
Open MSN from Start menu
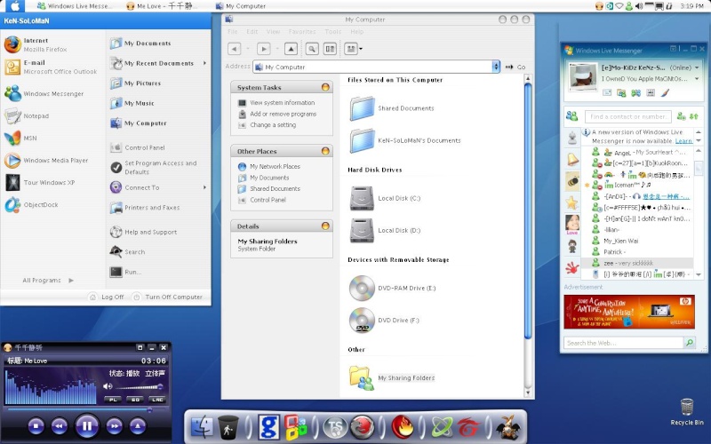point(20,138)
